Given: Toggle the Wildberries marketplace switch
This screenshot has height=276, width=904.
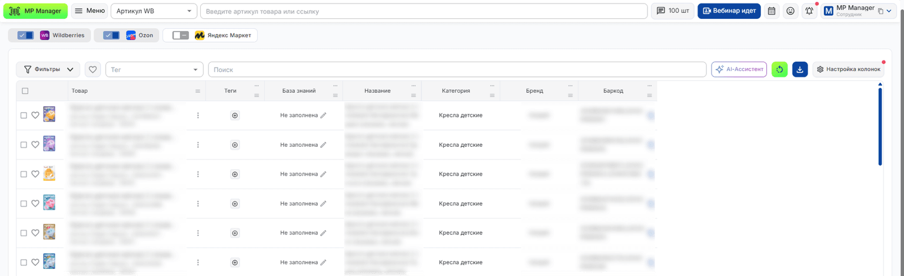Looking at the screenshot, I should pyautogui.click(x=25, y=35).
